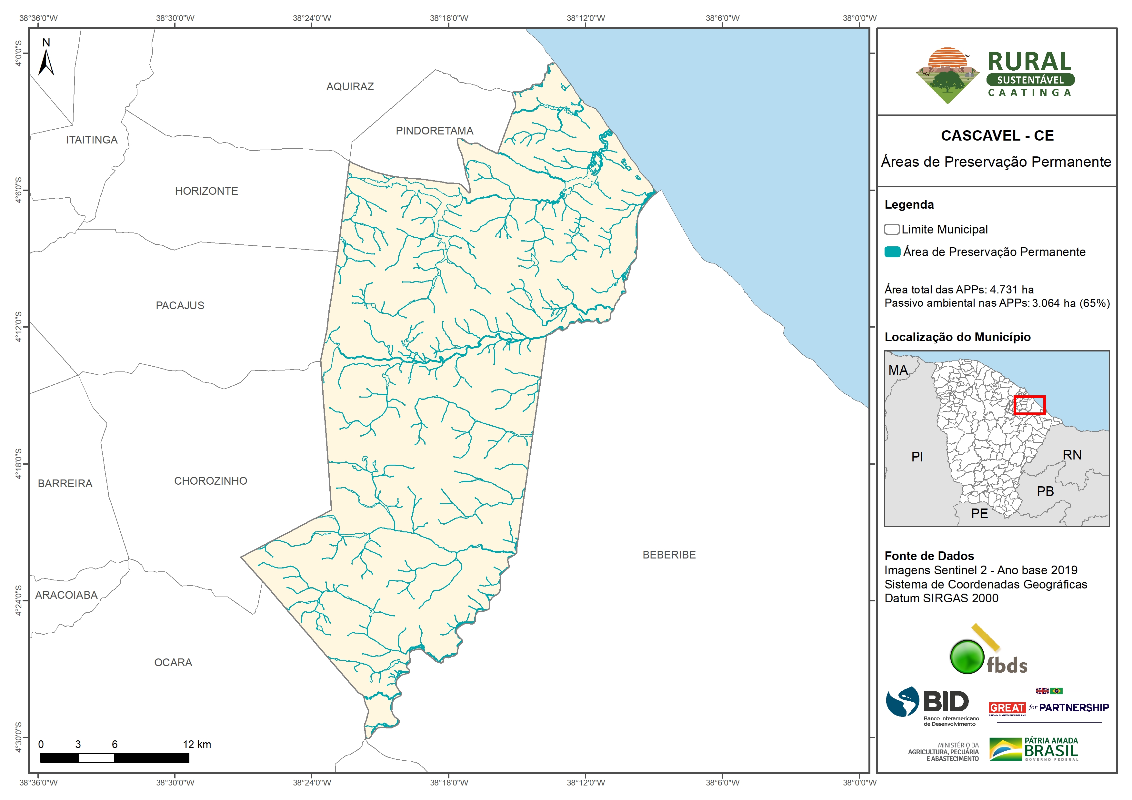Image resolution: width=1132 pixels, height=800 pixels.
Task: Click the OCARA municipality label
Action: tap(173, 662)
